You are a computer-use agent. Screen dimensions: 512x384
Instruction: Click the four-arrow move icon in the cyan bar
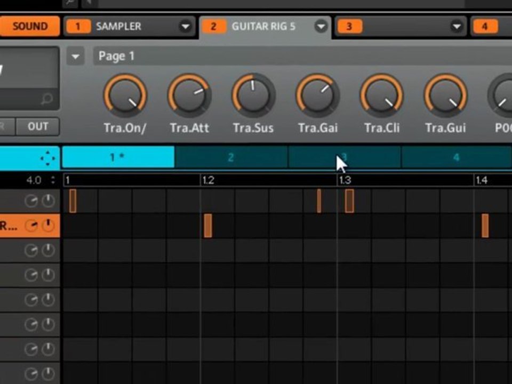click(x=47, y=158)
